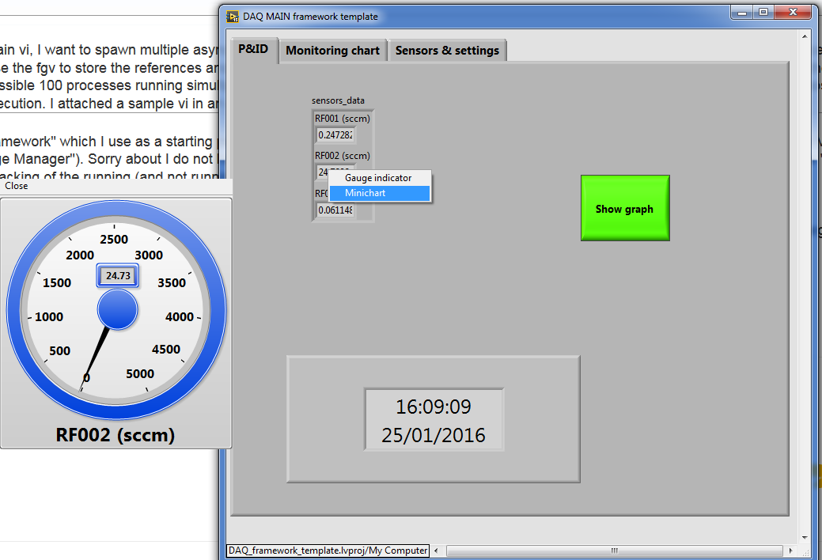This screenshot has width=822, height=560.
Task: Select Minichart in the context menu
Action: [x=380, y=193]
